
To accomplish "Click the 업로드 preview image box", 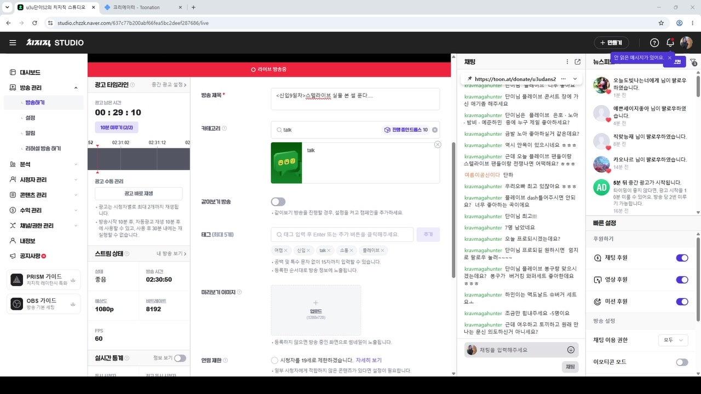I will 315,310.
